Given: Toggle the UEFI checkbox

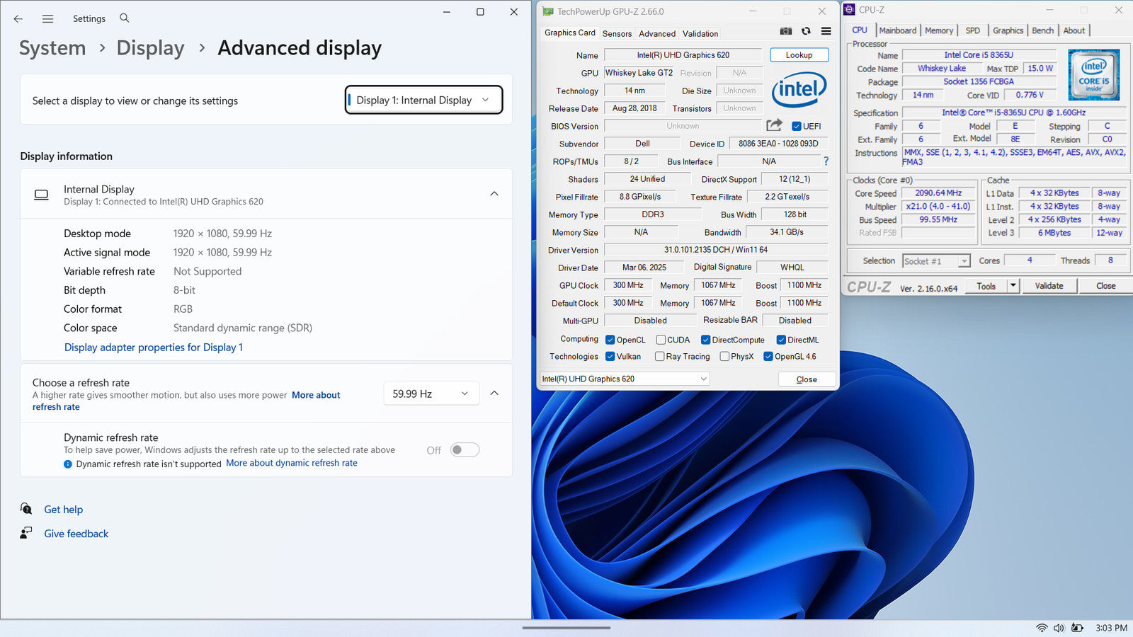Looking at the screenshot, I should point(797,127).
